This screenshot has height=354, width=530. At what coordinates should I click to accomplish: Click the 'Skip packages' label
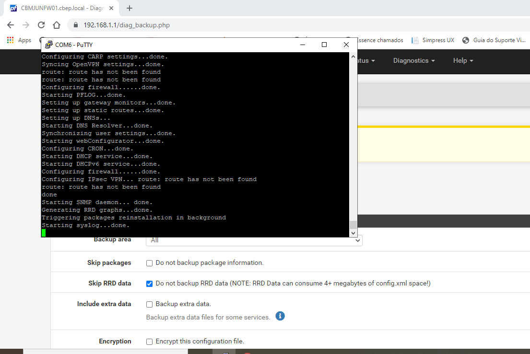[109, 263]
